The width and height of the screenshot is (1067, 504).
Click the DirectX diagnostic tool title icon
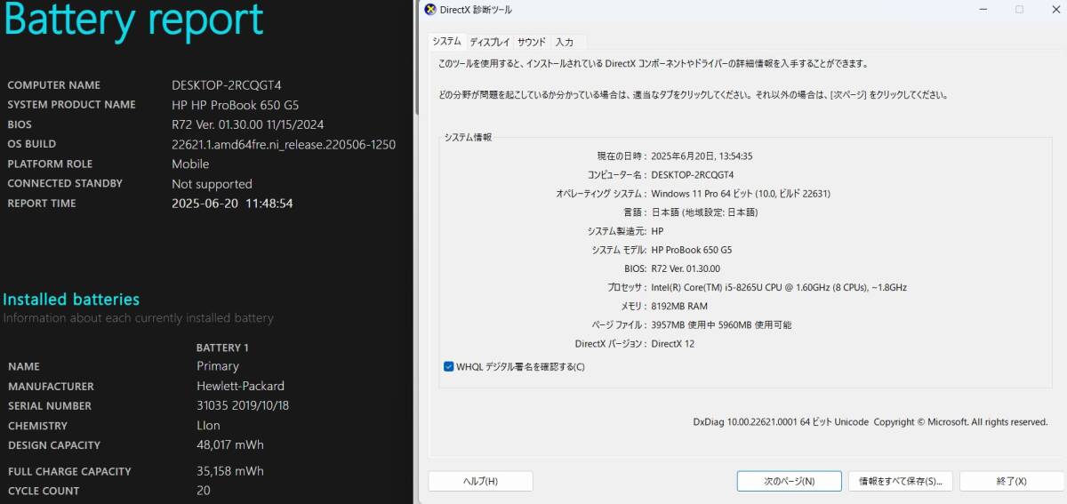click(x=430, y=10)
